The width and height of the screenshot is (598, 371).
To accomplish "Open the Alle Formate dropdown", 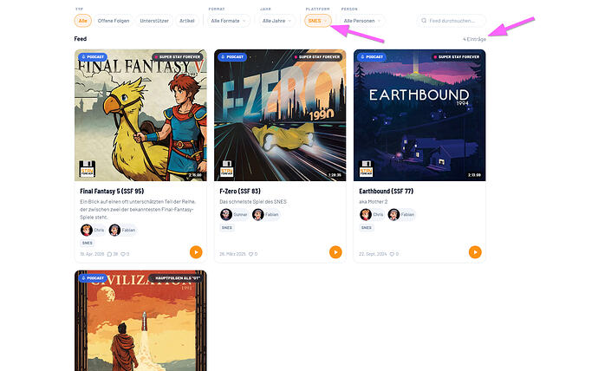I will click(x=229, y=21).
